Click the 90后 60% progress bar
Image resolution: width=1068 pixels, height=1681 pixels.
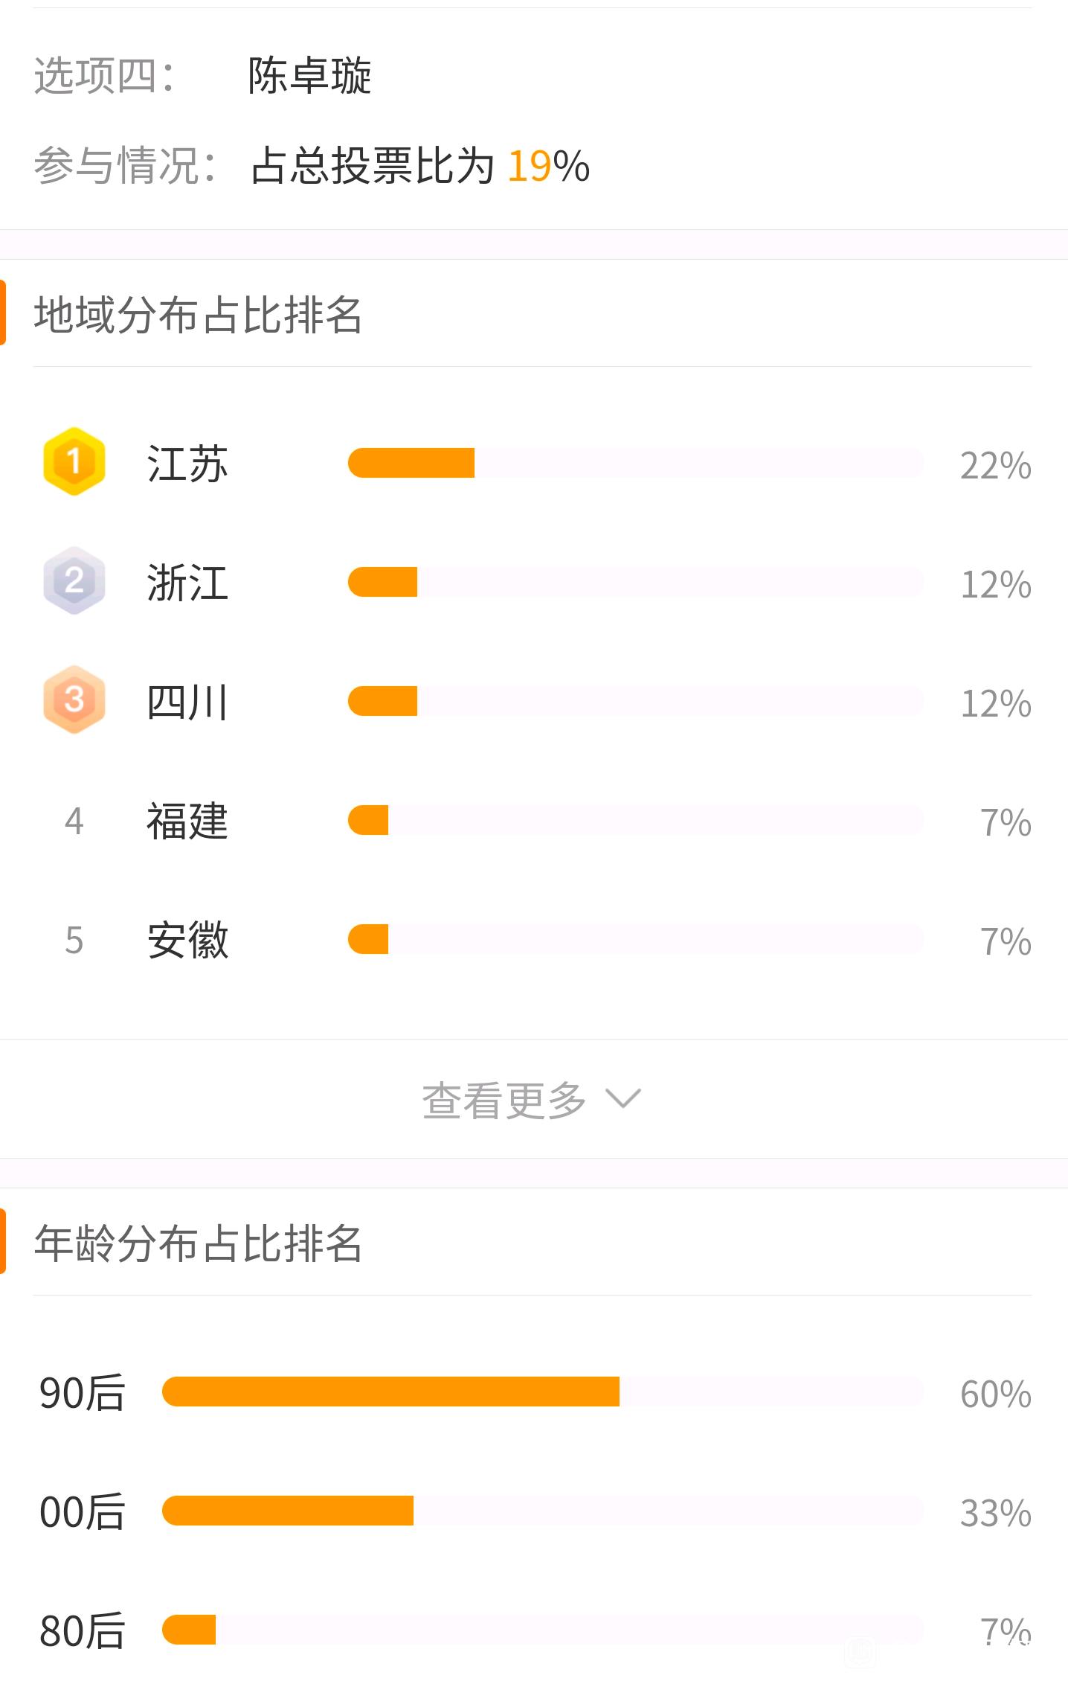[x=543, y=1392]
